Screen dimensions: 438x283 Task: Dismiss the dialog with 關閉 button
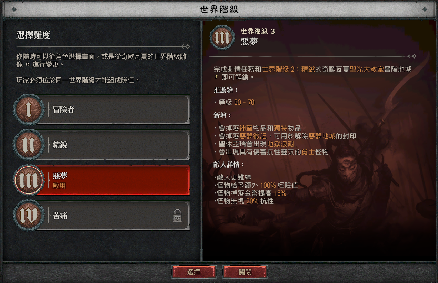pyautogui.click(x=245, y=272)
